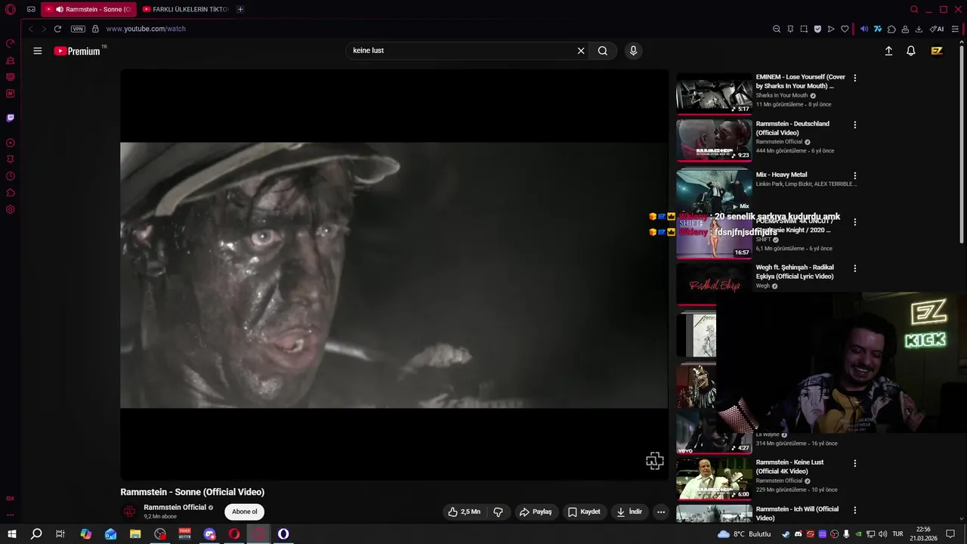Open the browser downloads icon
The image size is (967, 544).
[919, 29]
